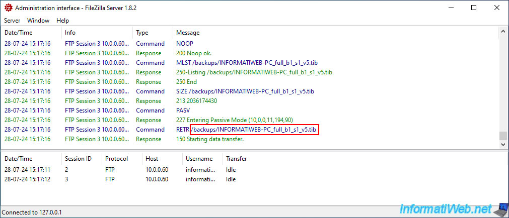Click Info cell of the NOOP row
This screenshot has height=218, width=509.
96,43
